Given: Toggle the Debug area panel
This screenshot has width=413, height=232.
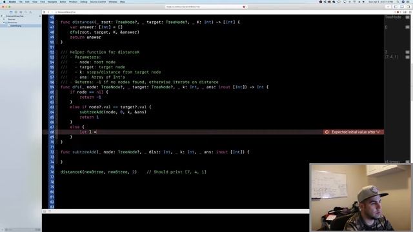Looking at the screenshot, I should coord(402,7).
